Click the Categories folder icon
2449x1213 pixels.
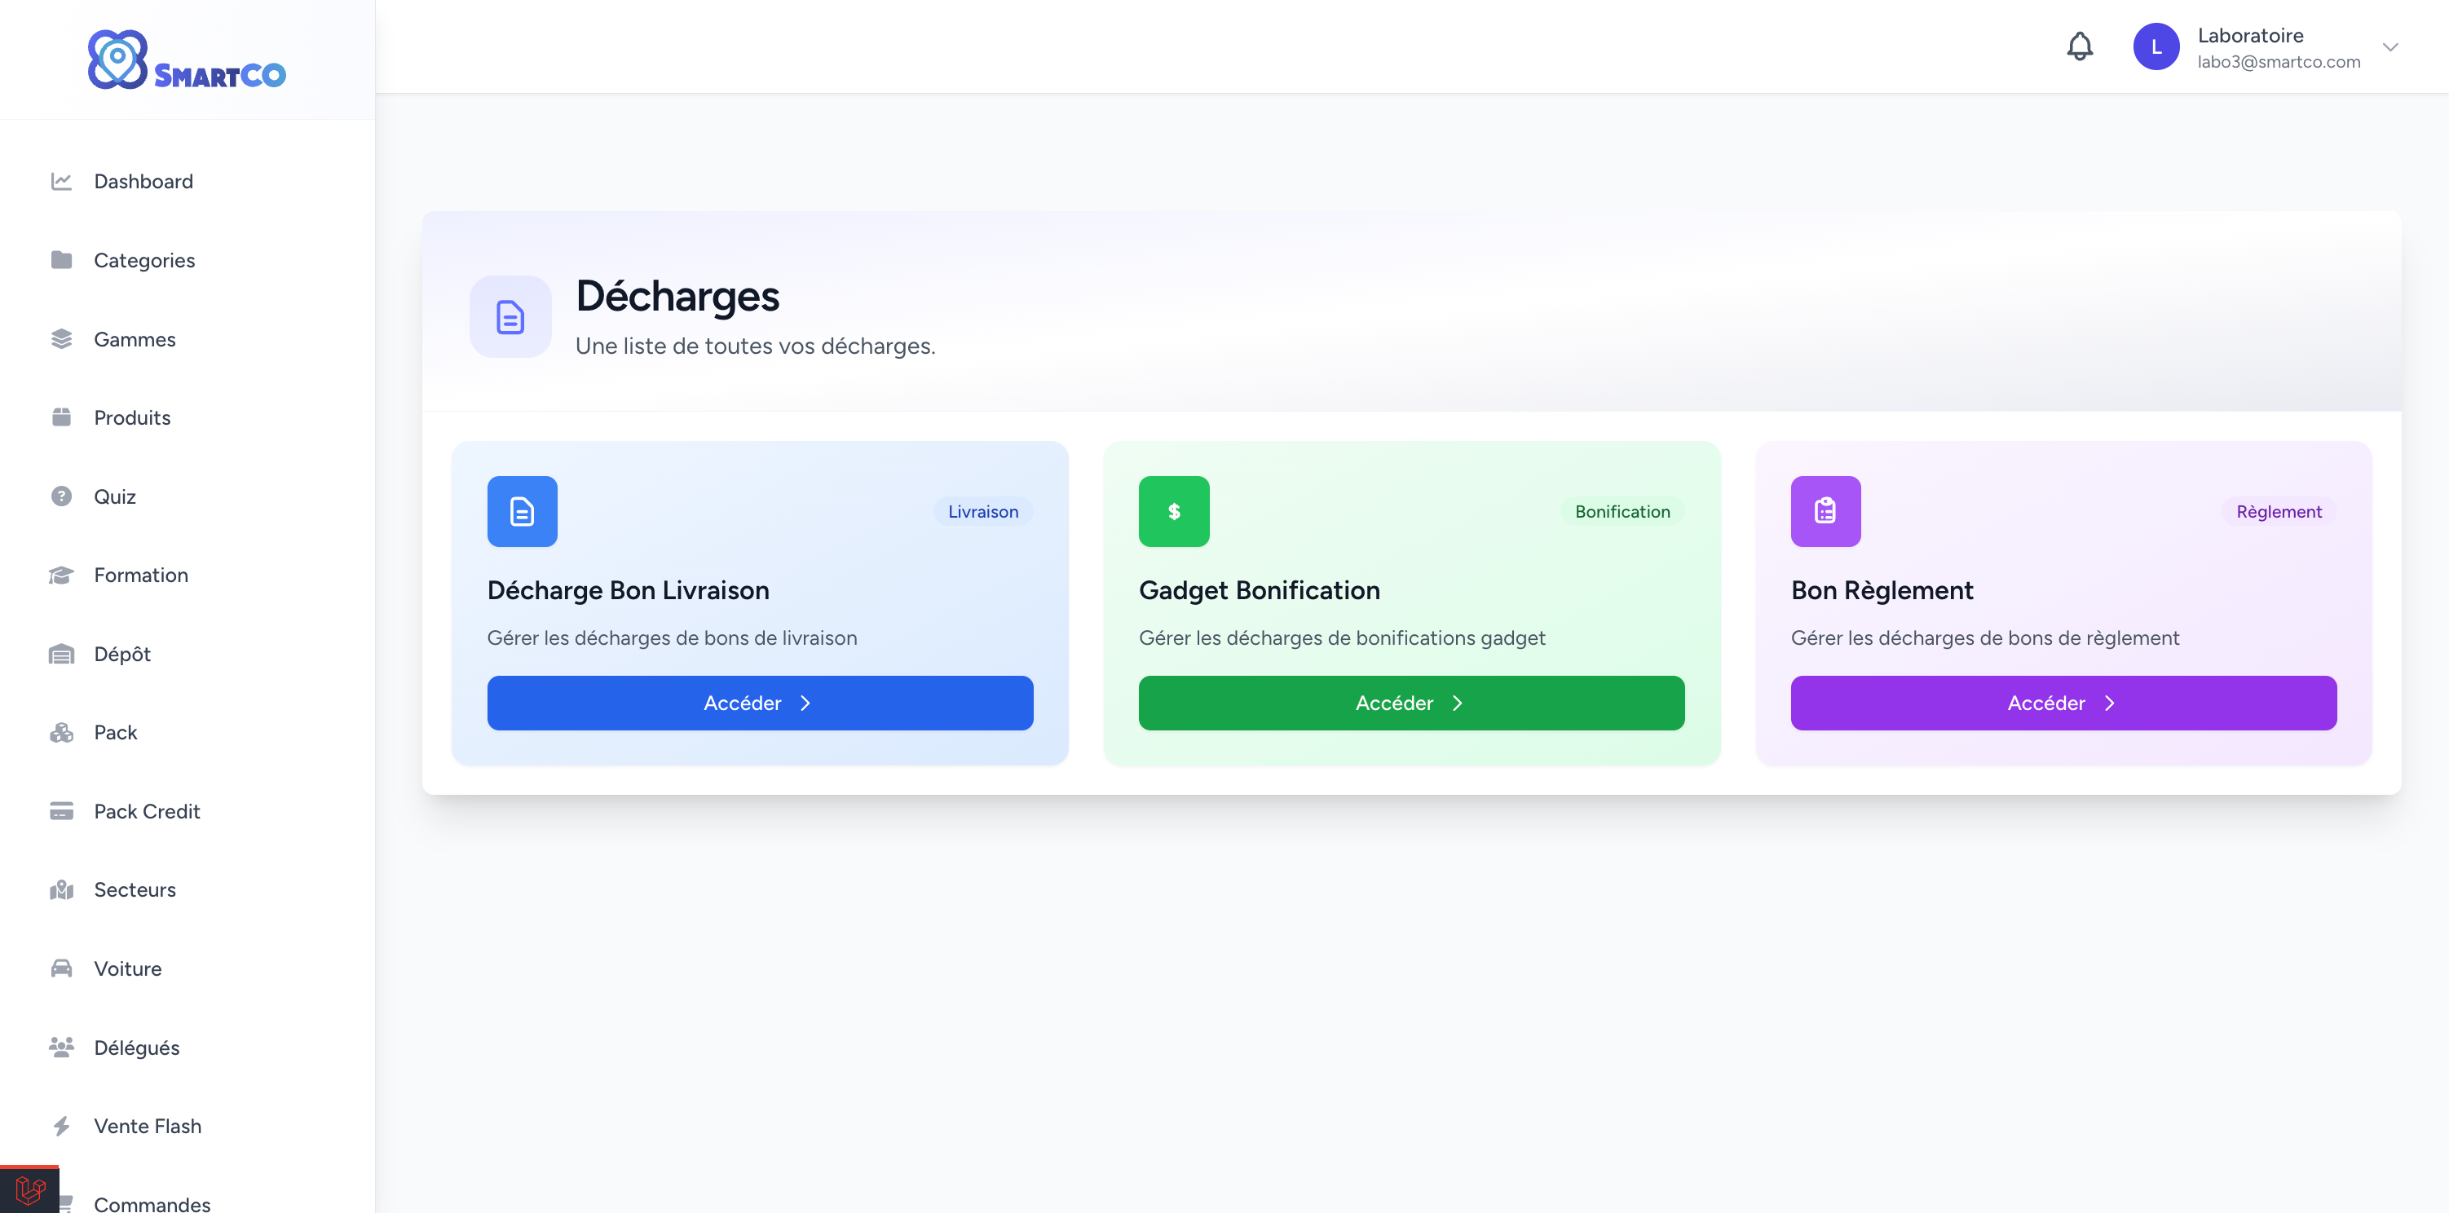point(62,261)
